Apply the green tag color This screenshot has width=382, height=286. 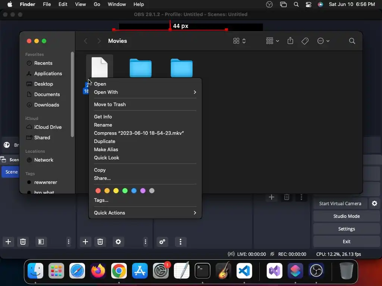pos(125,191)
